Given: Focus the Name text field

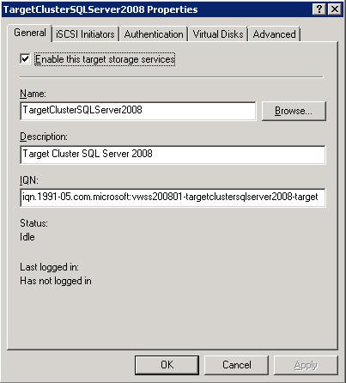Looking at the screenshot, I should click(138, 111).
